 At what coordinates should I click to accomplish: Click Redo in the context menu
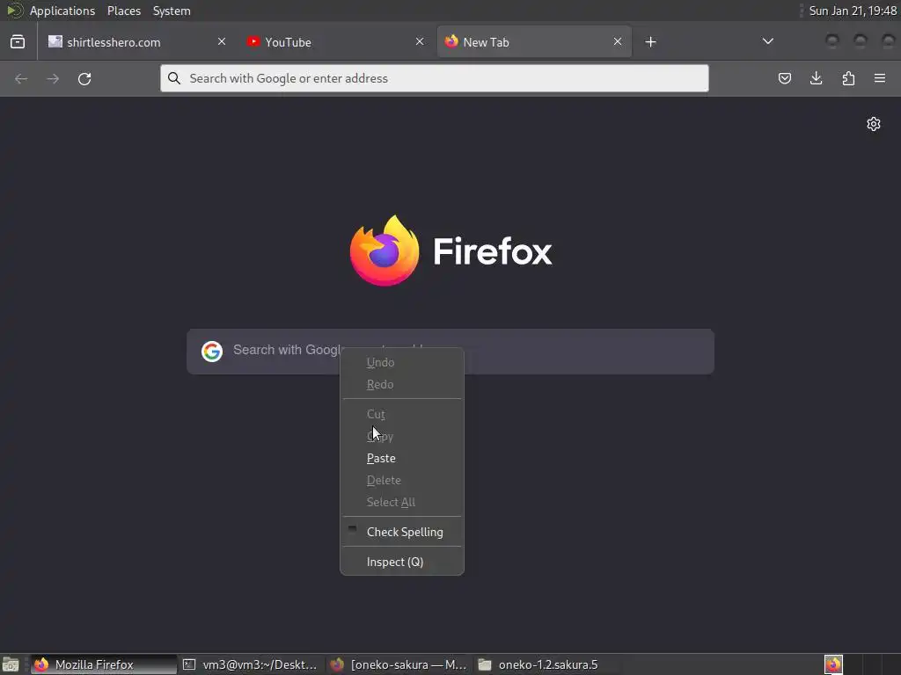pyautogui.click(x=402, y=385)
